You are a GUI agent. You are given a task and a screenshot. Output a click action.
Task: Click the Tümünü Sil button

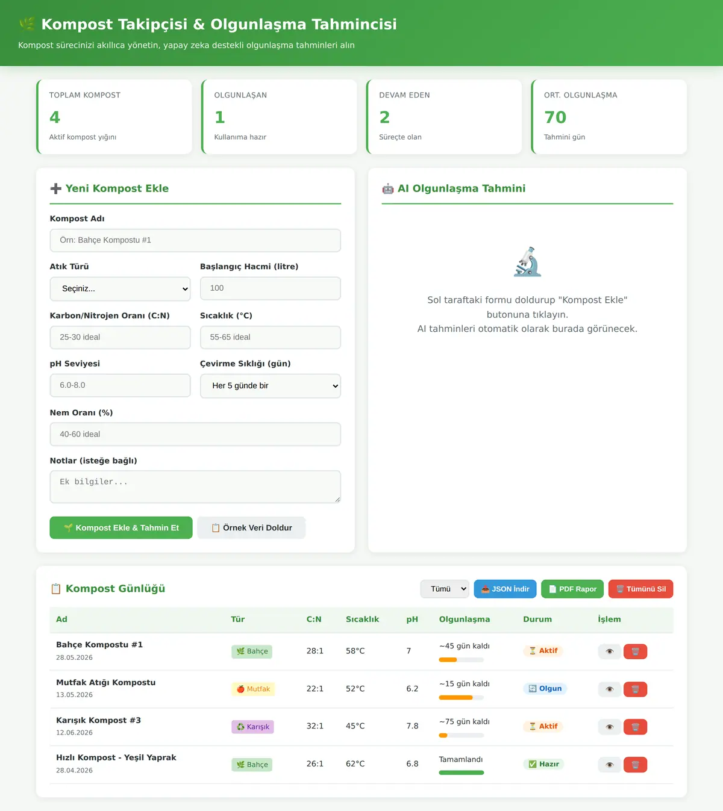pyautogui.click(x=641, y=589)
